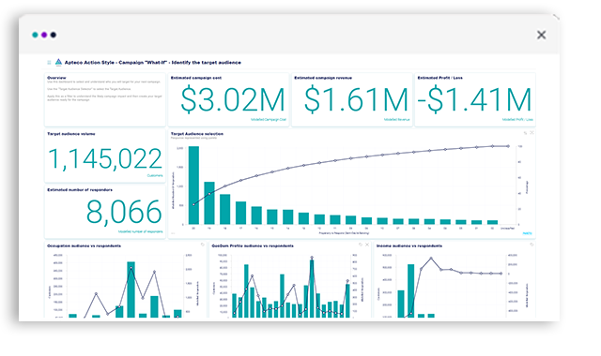The height and width of the screenshot is (356, 601).
Task: Click the teal dot in window header
Action: pyautogui.click(x=35, y=35)
